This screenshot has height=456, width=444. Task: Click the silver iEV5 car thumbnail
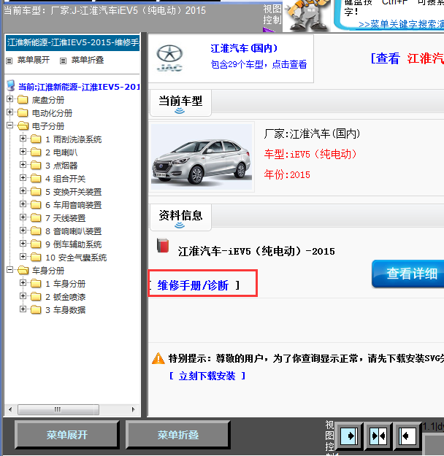tap(202, 157)
